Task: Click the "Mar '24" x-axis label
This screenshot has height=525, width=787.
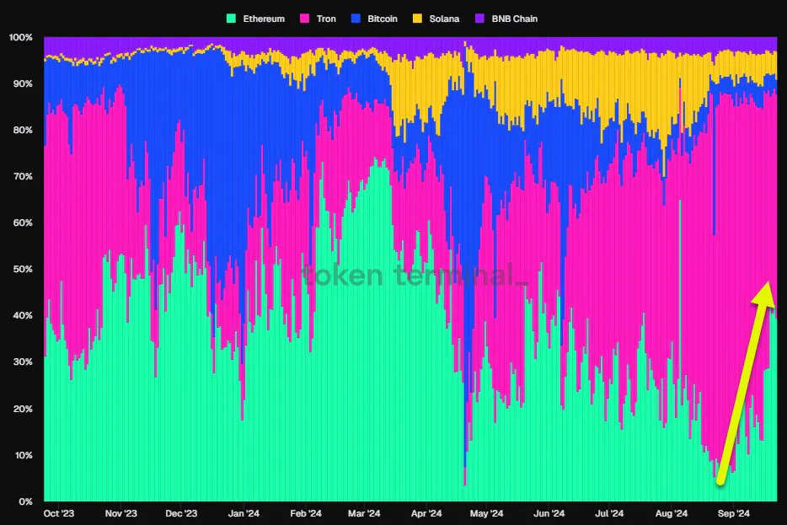Action: [364, 513]
